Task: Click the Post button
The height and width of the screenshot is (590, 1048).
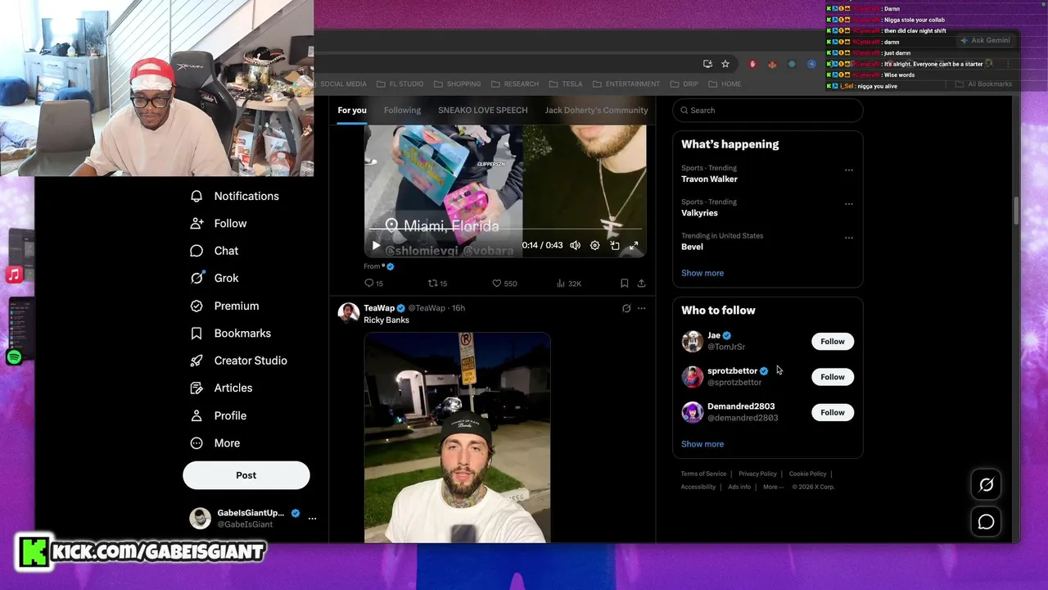Action: (246, 475)
